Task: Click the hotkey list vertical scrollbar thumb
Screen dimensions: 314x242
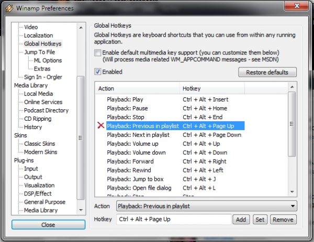Action: click(x=292, y=124)
